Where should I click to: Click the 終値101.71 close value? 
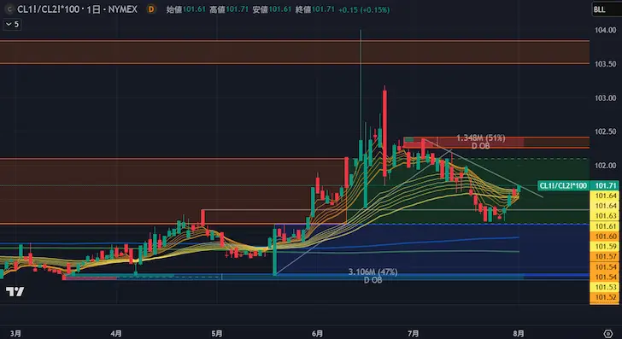[315, 9]
